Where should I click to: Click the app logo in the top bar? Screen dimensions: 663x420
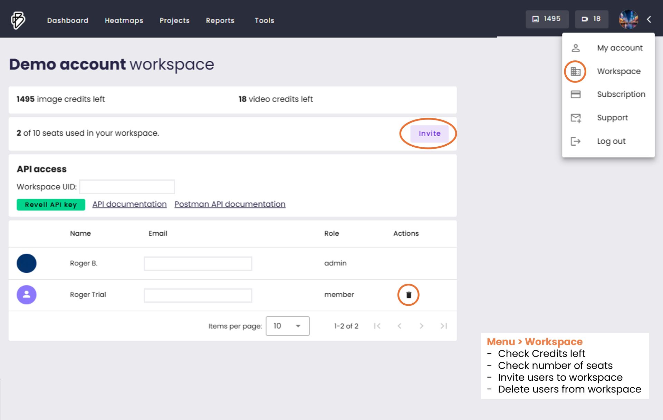pos(18,20)
